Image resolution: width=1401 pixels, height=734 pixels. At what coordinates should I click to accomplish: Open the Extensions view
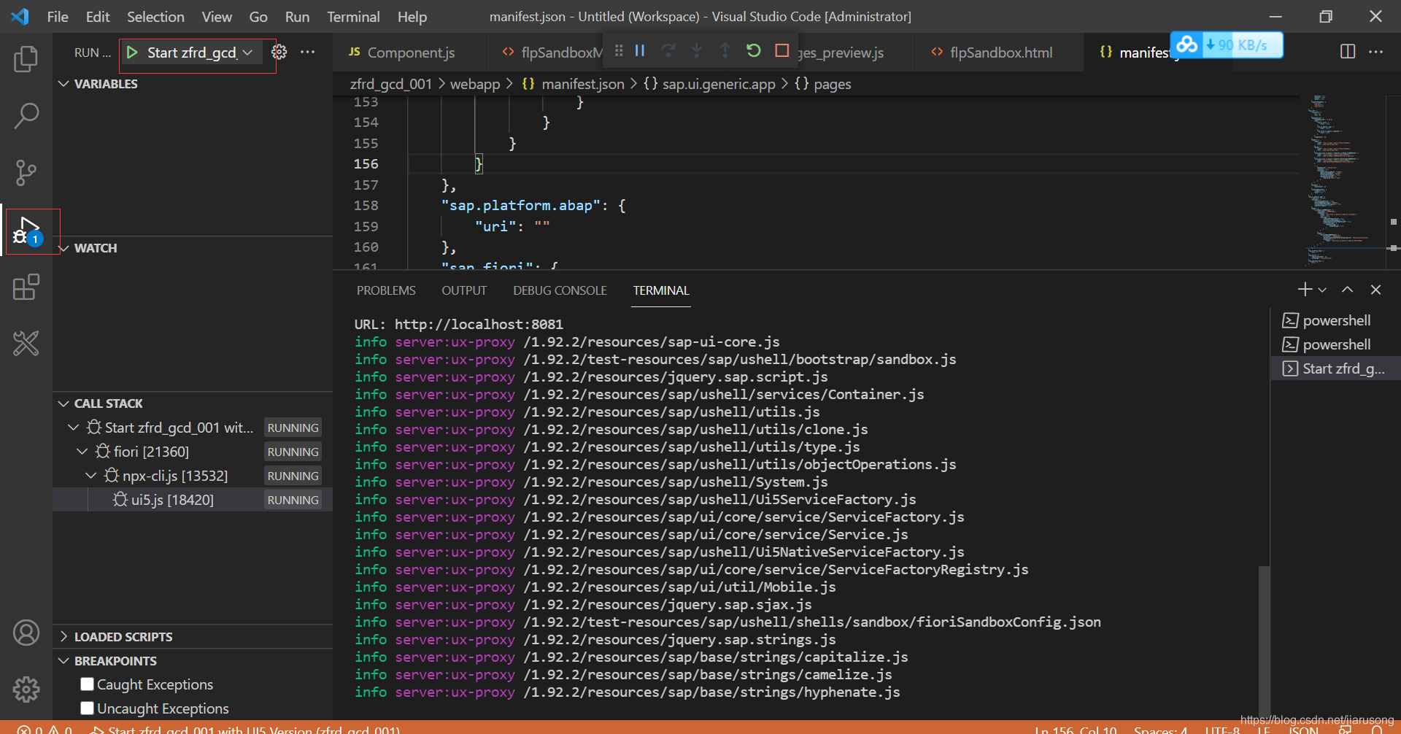coord(26,287)
